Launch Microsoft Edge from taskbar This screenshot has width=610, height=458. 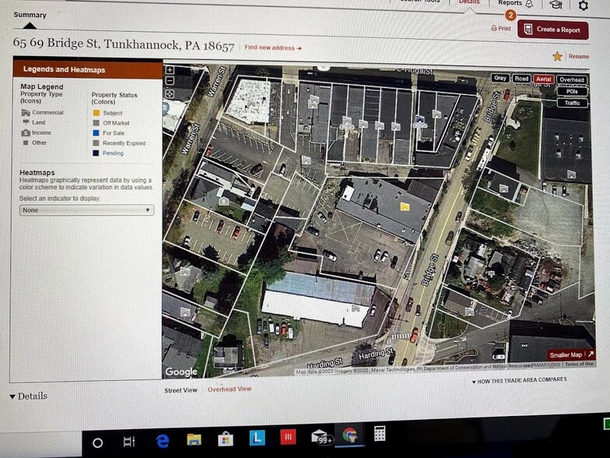pos(162,441)
